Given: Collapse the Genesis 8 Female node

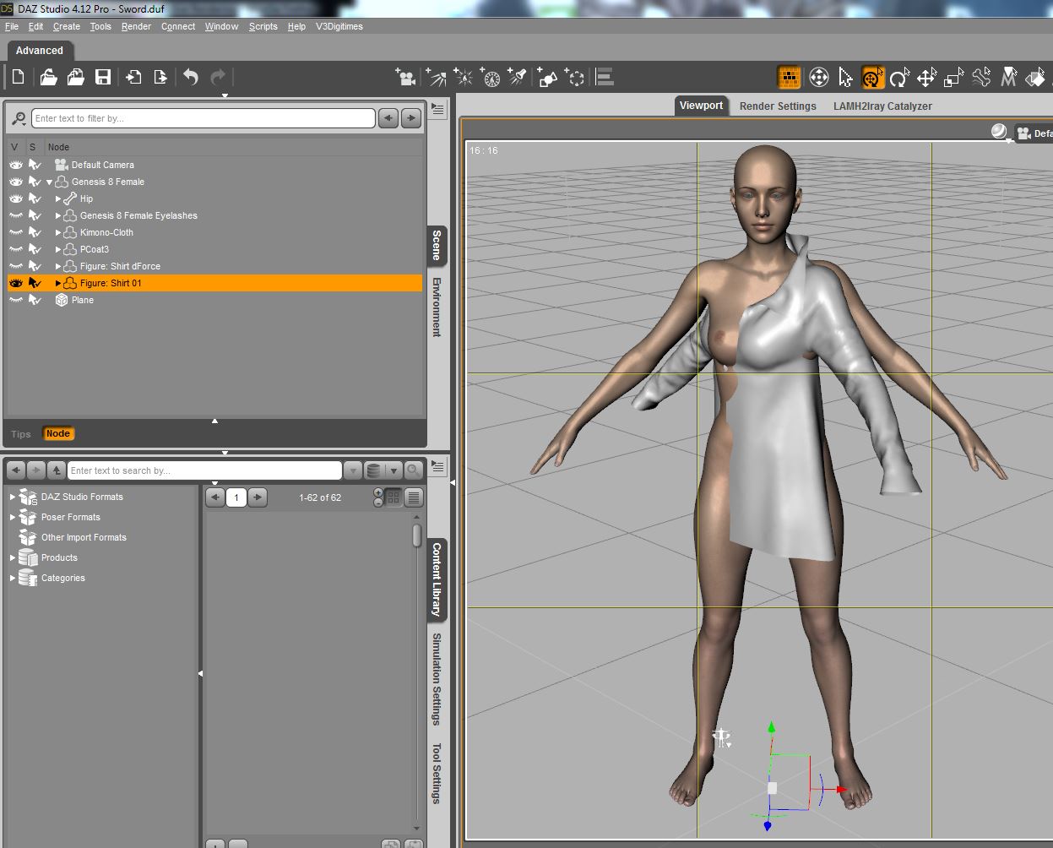Looking at the screenshot, I should point(49,182).
